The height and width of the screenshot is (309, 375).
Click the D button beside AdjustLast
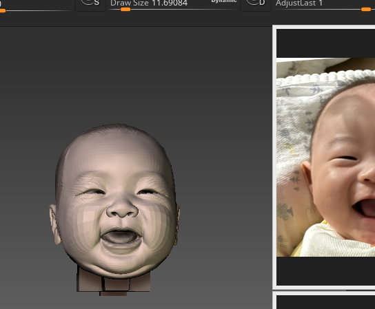(256, 5)
